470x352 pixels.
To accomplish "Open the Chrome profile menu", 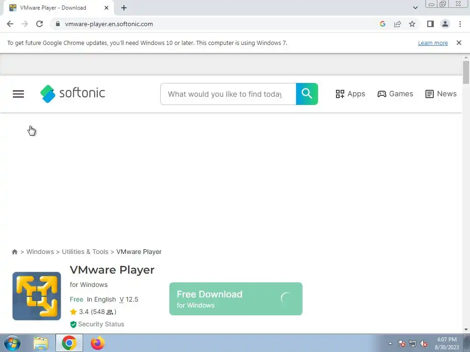I will point(445,24).
